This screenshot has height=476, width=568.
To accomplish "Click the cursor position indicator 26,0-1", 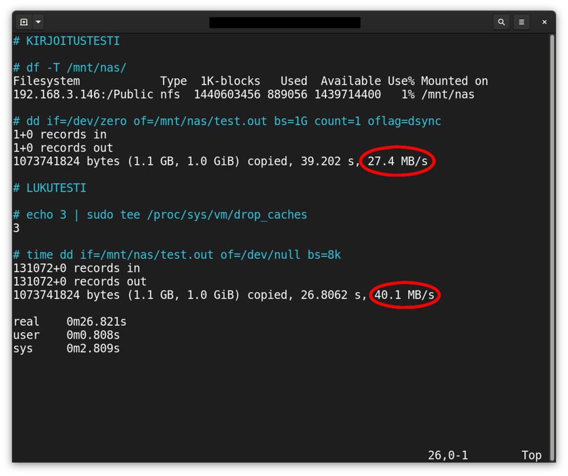I will pyautogui.click(x=448, y=455).
